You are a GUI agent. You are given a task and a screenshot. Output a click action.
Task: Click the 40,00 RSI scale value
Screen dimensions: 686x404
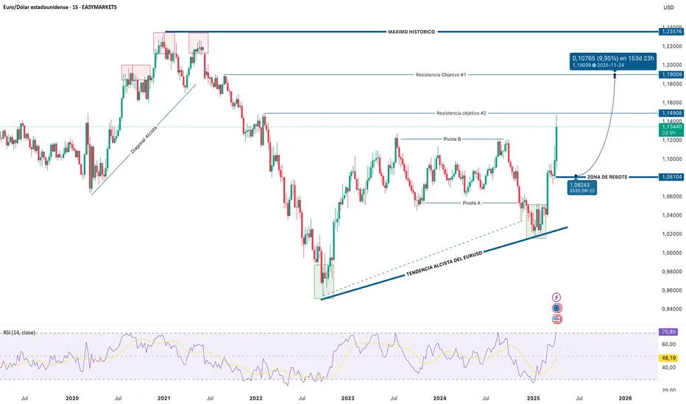click(668, 367)
